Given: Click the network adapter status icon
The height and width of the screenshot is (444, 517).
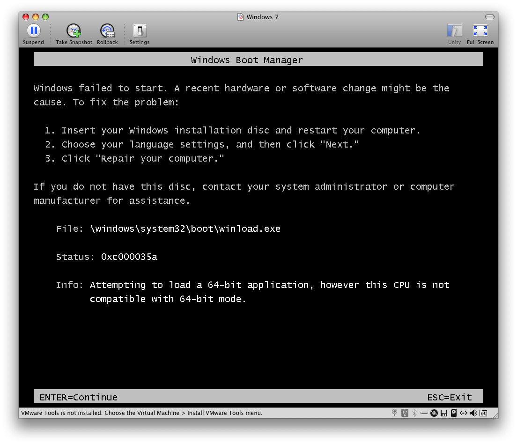Looking at the screenshot, I should 464,413.
